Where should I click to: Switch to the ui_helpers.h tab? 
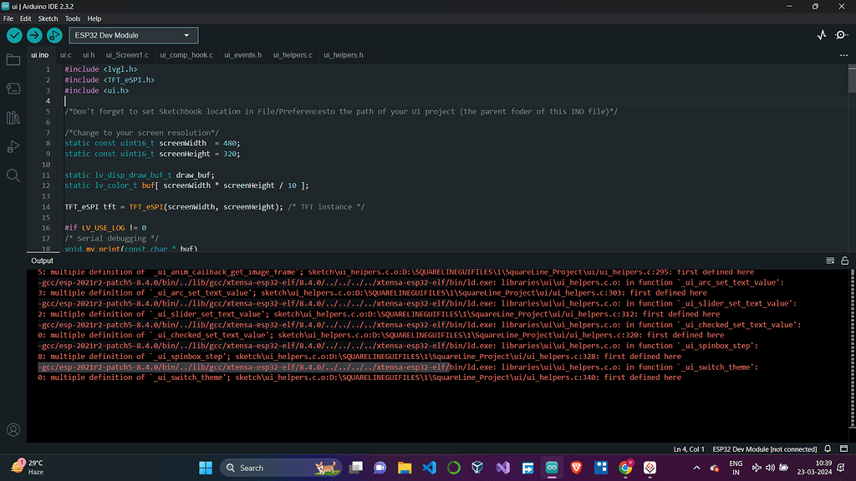344,55
